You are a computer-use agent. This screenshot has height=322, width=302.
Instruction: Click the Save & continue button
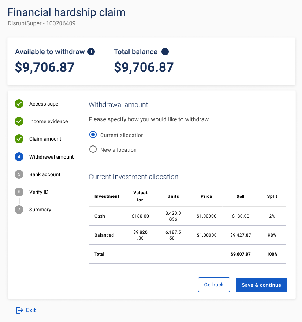tap(261, 285)
